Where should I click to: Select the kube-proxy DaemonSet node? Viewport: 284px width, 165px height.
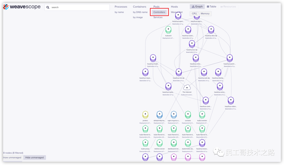(x=145, y=143)
